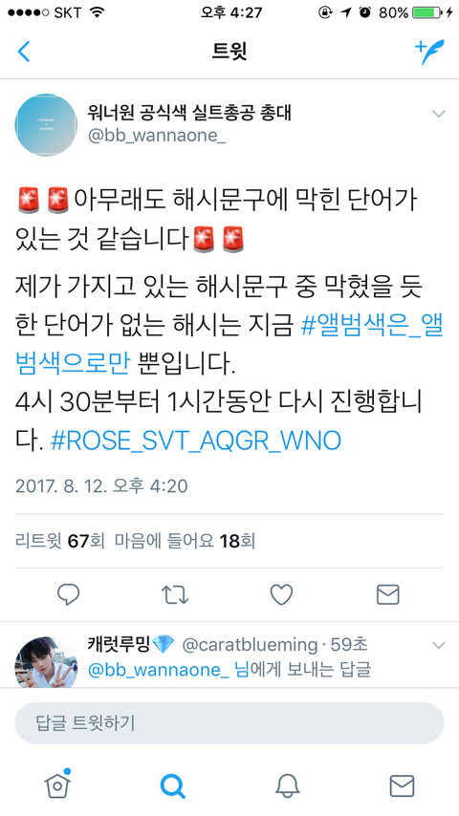Viewport: 459px width, 816px height.
Task: Open the Home tab in bottom bar
Action: click(57, 784)
